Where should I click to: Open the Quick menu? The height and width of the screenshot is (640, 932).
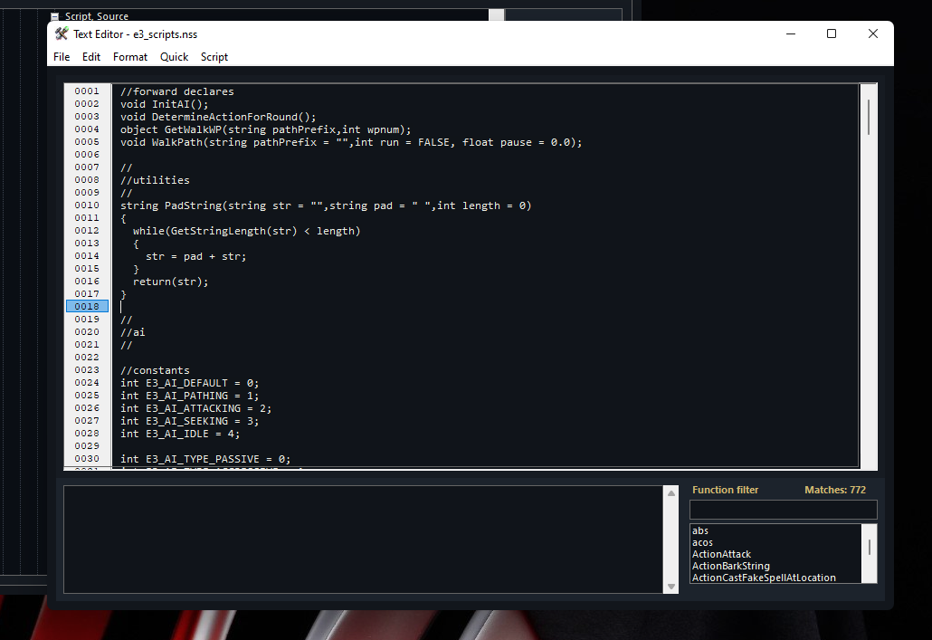click(174, 57)
